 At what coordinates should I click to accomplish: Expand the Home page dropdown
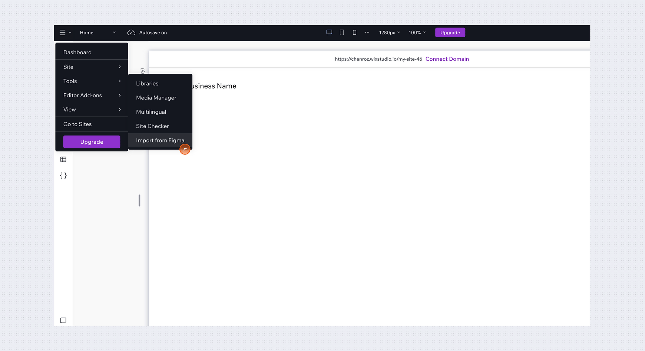click(x=98, y=33)
